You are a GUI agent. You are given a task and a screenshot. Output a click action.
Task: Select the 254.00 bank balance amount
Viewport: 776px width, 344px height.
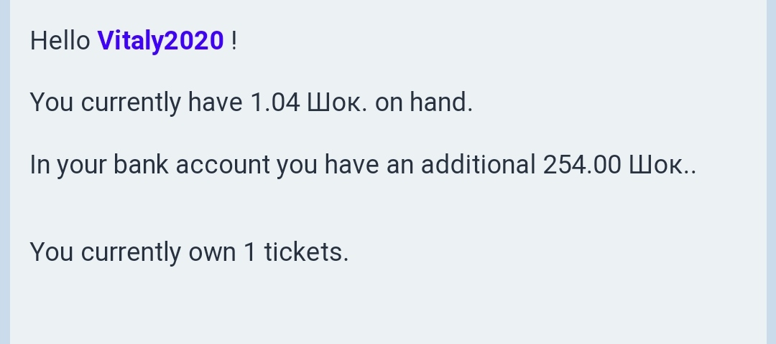pos(581,164)
